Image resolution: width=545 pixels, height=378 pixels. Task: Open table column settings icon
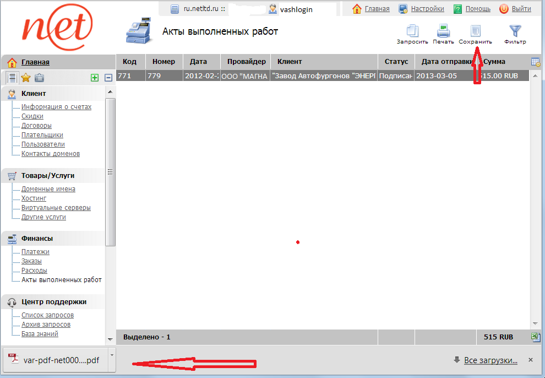[535, 62]
